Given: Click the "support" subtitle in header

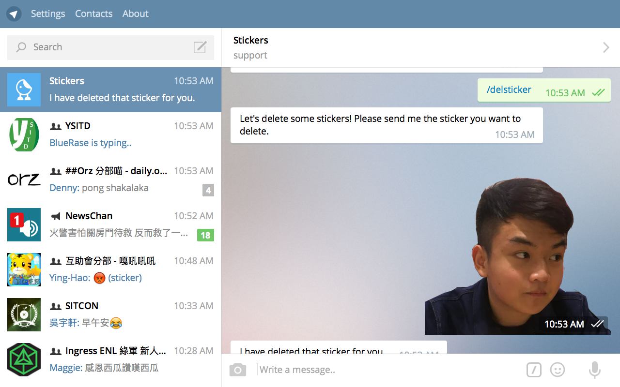Looking at the screenshot, I should click(250, 56).
